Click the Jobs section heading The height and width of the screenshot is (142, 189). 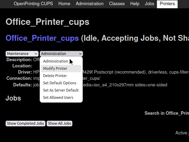click(13, 98)
